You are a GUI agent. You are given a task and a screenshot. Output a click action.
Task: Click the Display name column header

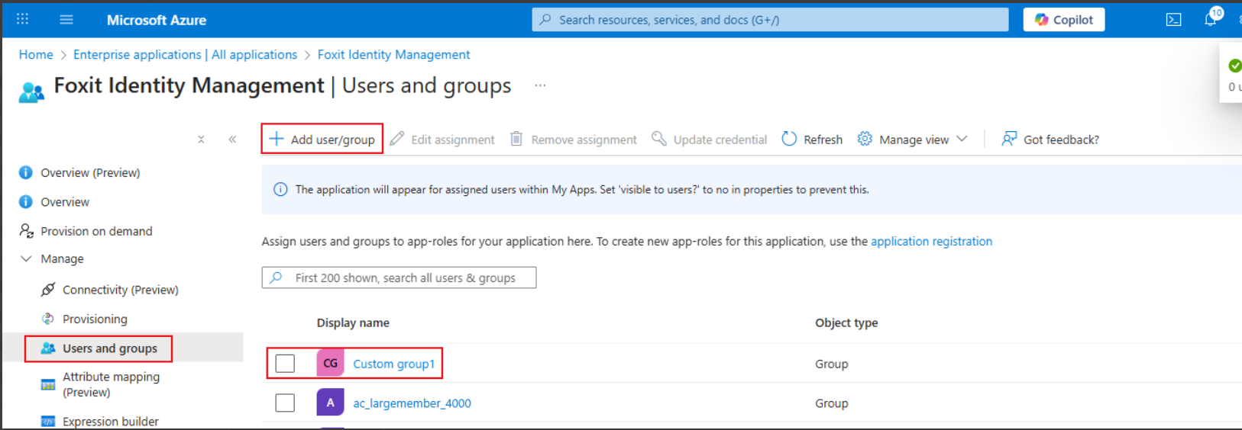353,322
